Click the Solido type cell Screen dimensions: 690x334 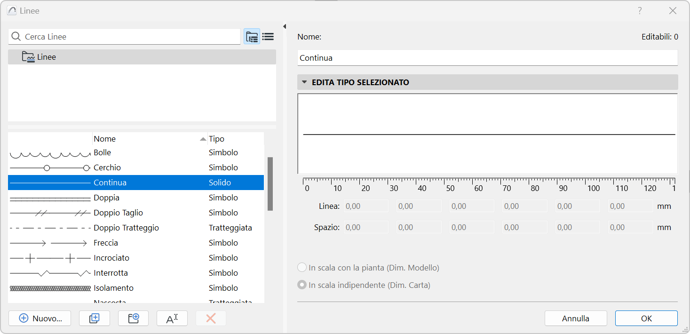220,183
